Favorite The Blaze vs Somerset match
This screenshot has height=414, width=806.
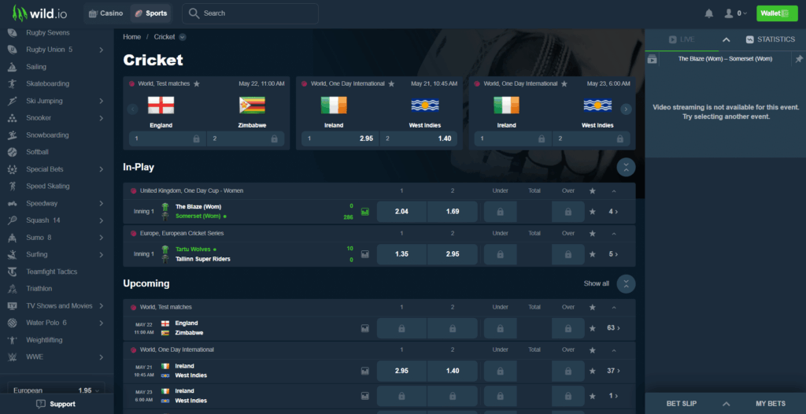pyautogui.click(x=592, y=212)
